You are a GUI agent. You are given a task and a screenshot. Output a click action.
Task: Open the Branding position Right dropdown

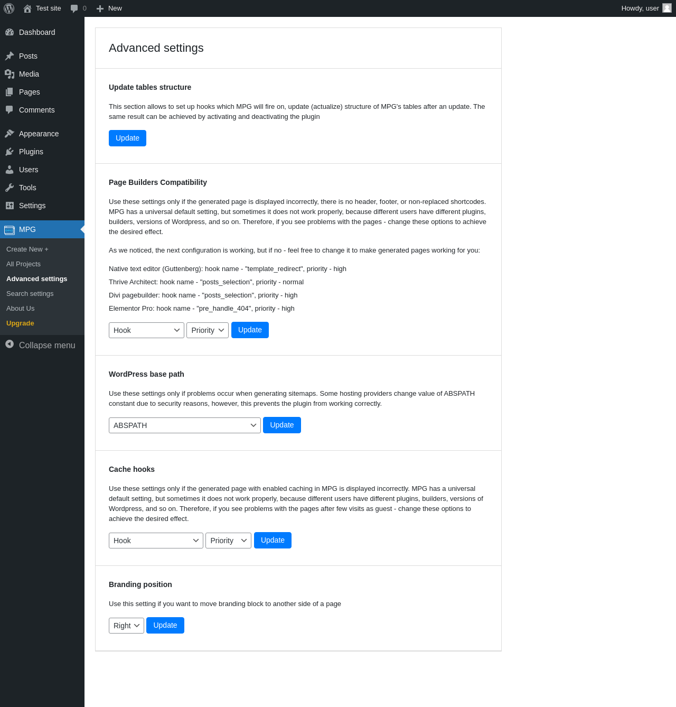[126, 626]
